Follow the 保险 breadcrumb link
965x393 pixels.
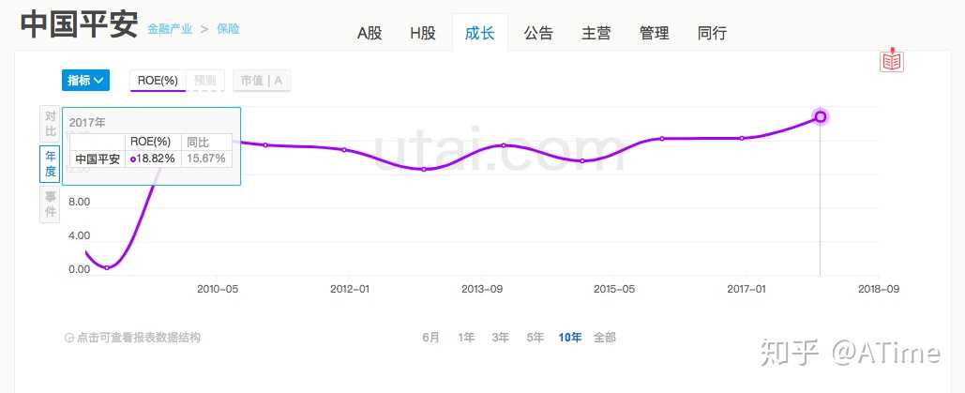228,29
